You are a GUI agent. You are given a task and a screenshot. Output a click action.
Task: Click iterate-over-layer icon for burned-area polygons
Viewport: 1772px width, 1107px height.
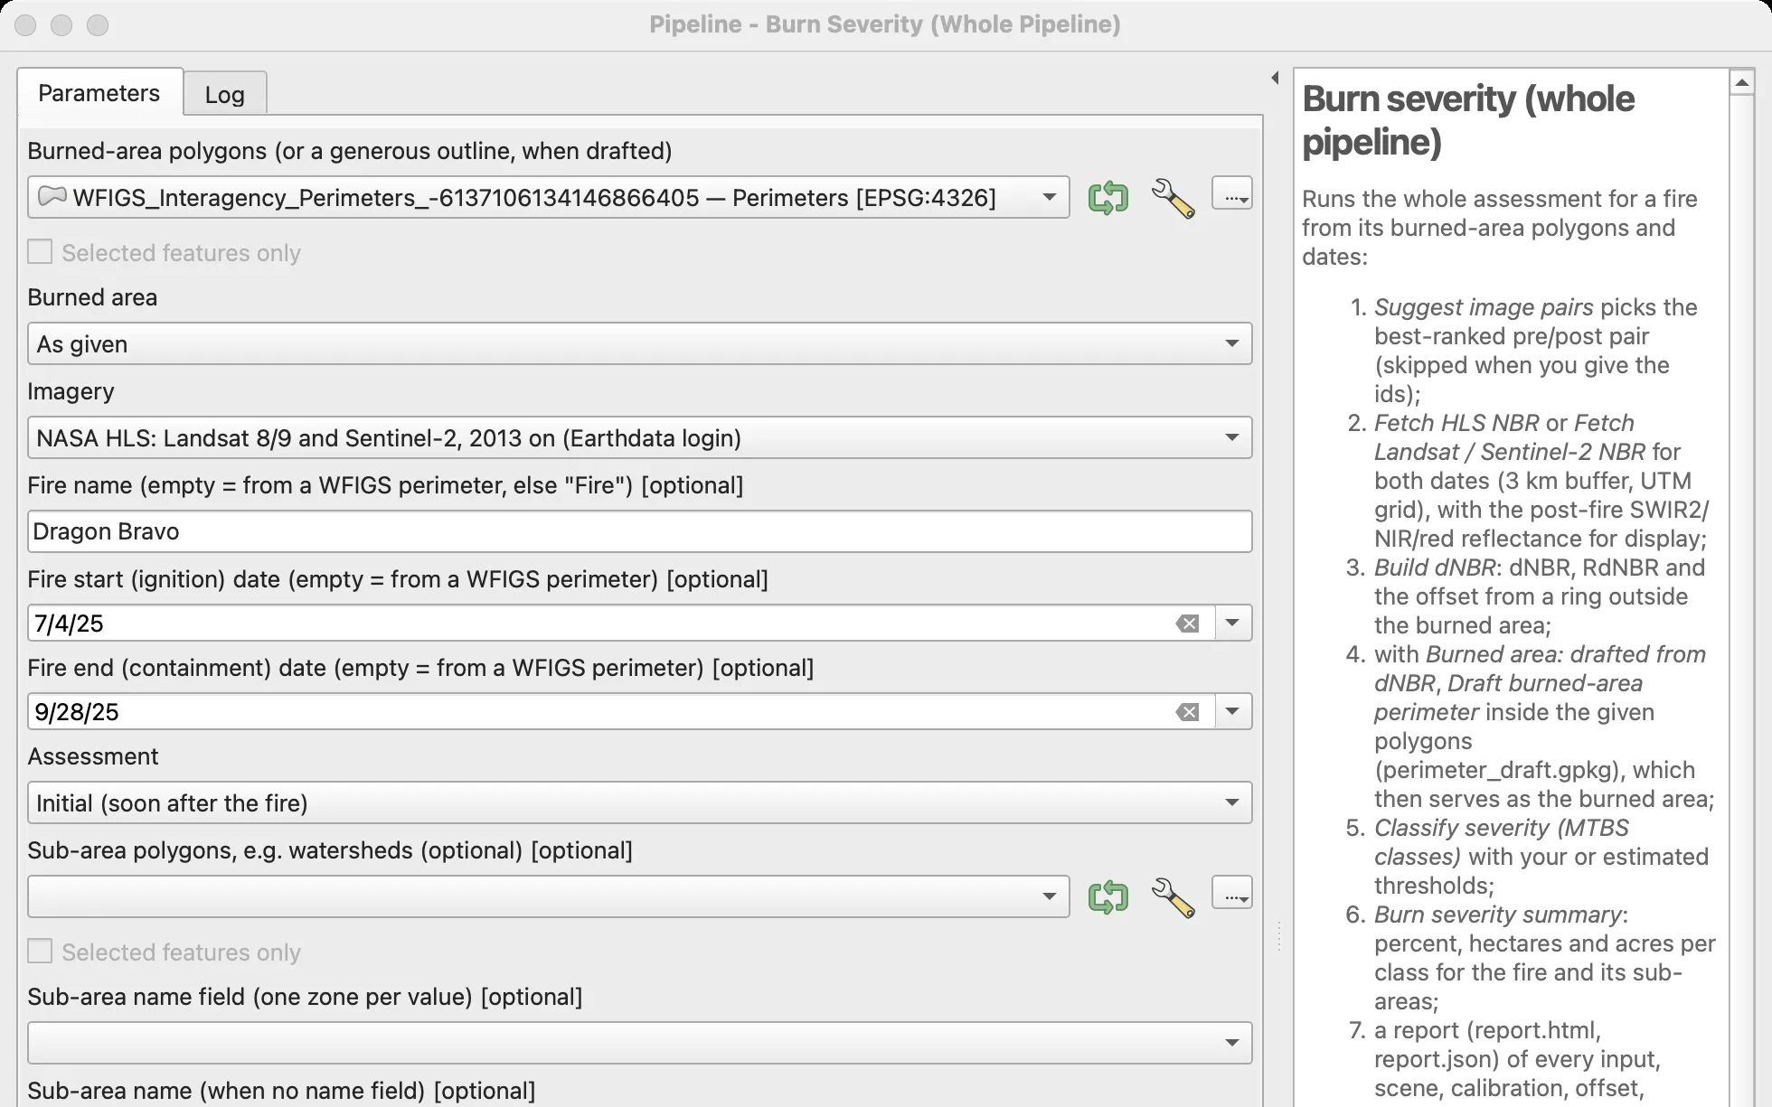click(1107, 197)
